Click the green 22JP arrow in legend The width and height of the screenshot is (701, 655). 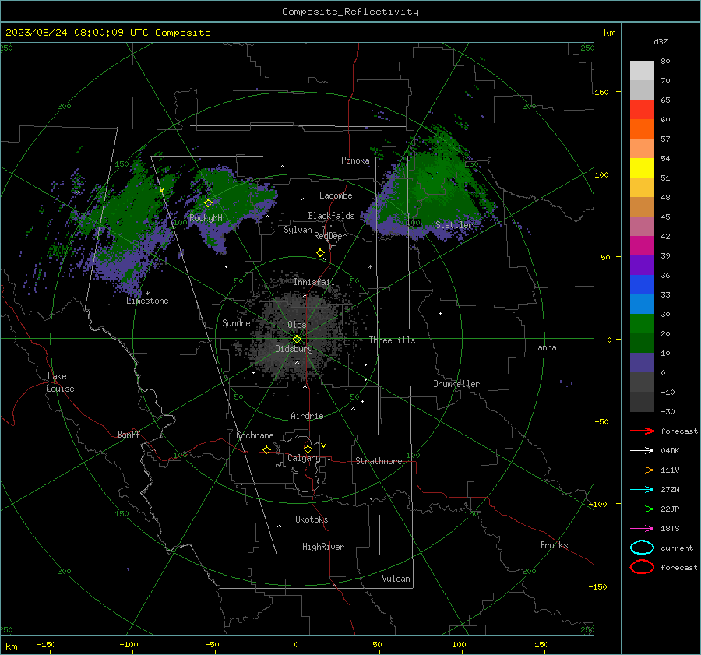tap(642, 509)
